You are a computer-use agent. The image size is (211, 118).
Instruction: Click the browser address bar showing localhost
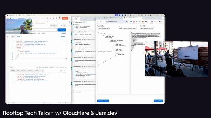(x=117, y=21)
